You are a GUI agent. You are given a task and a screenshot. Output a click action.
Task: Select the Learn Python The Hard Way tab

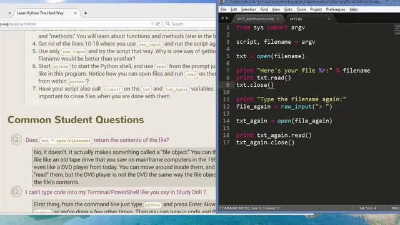coord(40,13)
